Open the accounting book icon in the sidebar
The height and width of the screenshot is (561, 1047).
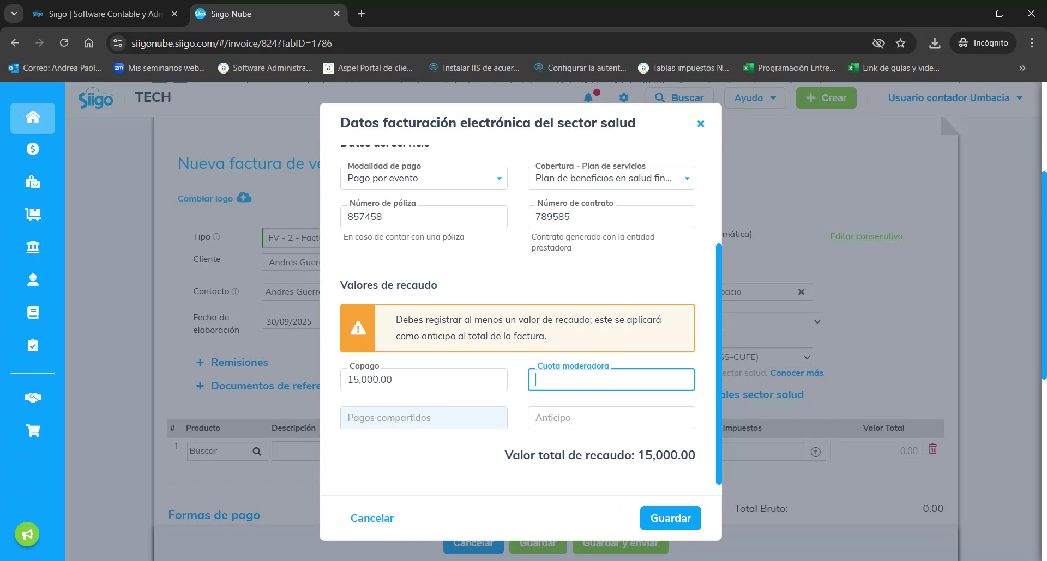(x=32, y=312)
